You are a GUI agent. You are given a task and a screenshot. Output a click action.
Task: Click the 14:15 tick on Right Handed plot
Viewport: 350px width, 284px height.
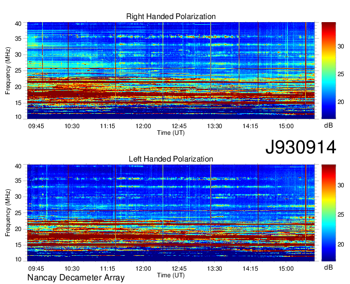(x=250, y=126)
